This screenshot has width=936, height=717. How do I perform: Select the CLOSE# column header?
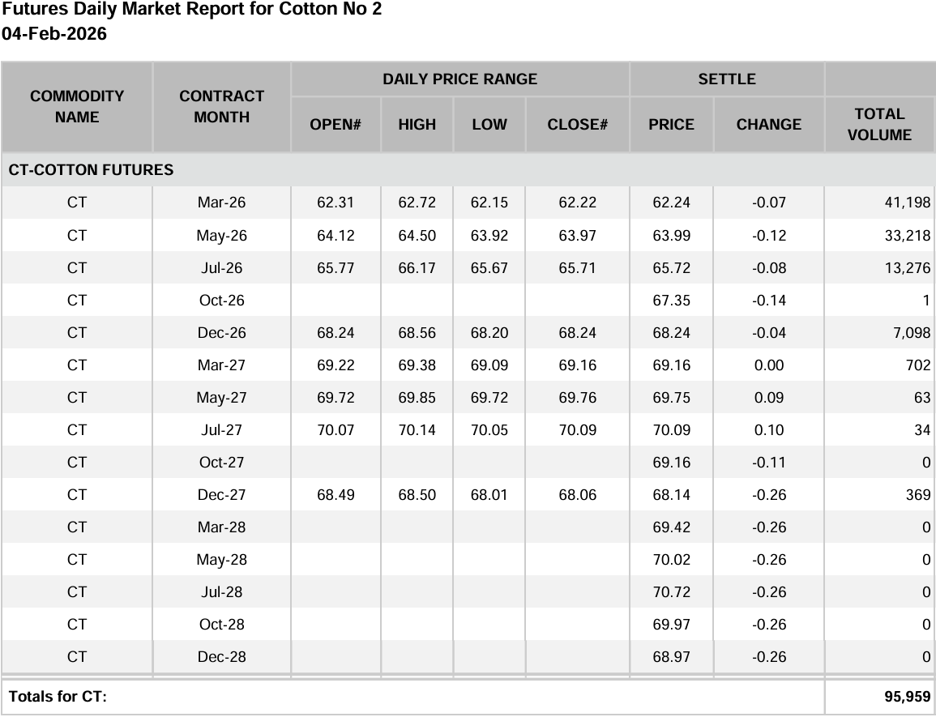(577, 124)
